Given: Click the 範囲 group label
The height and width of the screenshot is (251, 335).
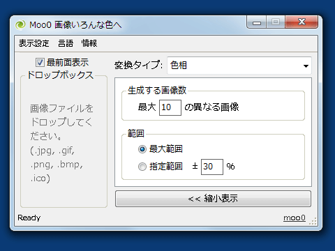Looking at the screenshot, I should [136, 134].
